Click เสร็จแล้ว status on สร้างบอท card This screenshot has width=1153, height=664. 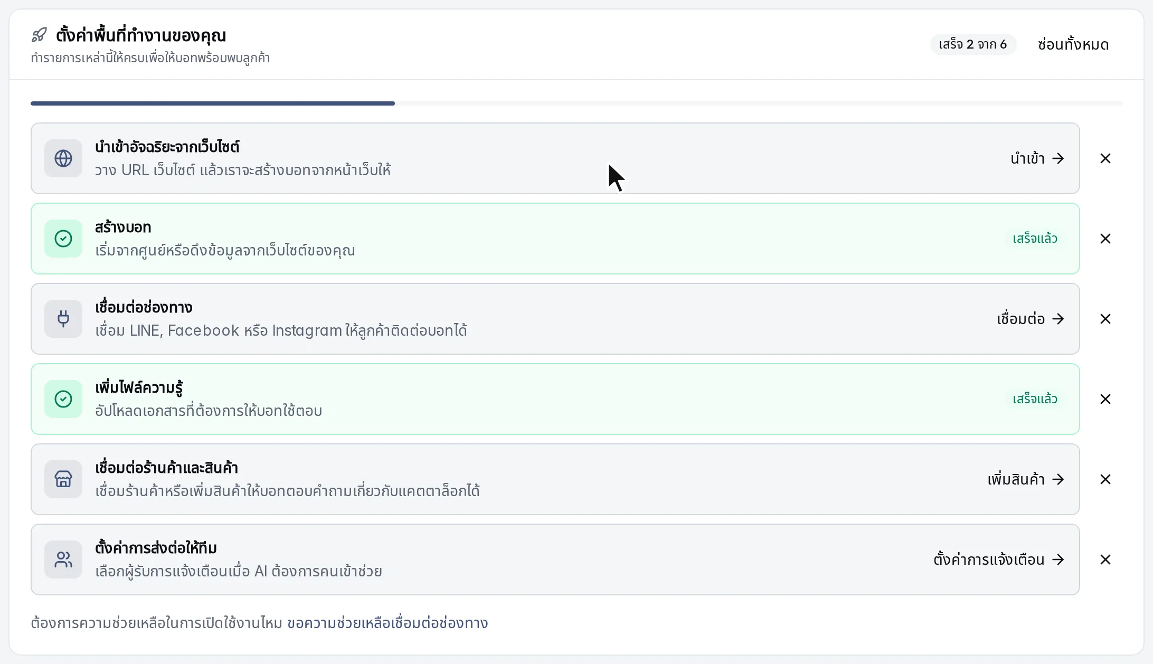click(1035, 239)
